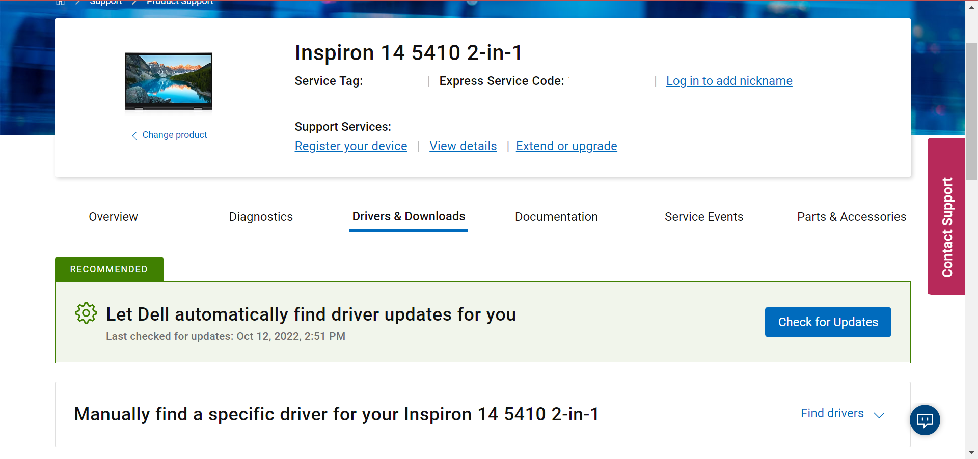Click the scrollbar up arrow
The width and height of the screenshot is (978, 459).
pyautogui.click(x=971, y=7)
